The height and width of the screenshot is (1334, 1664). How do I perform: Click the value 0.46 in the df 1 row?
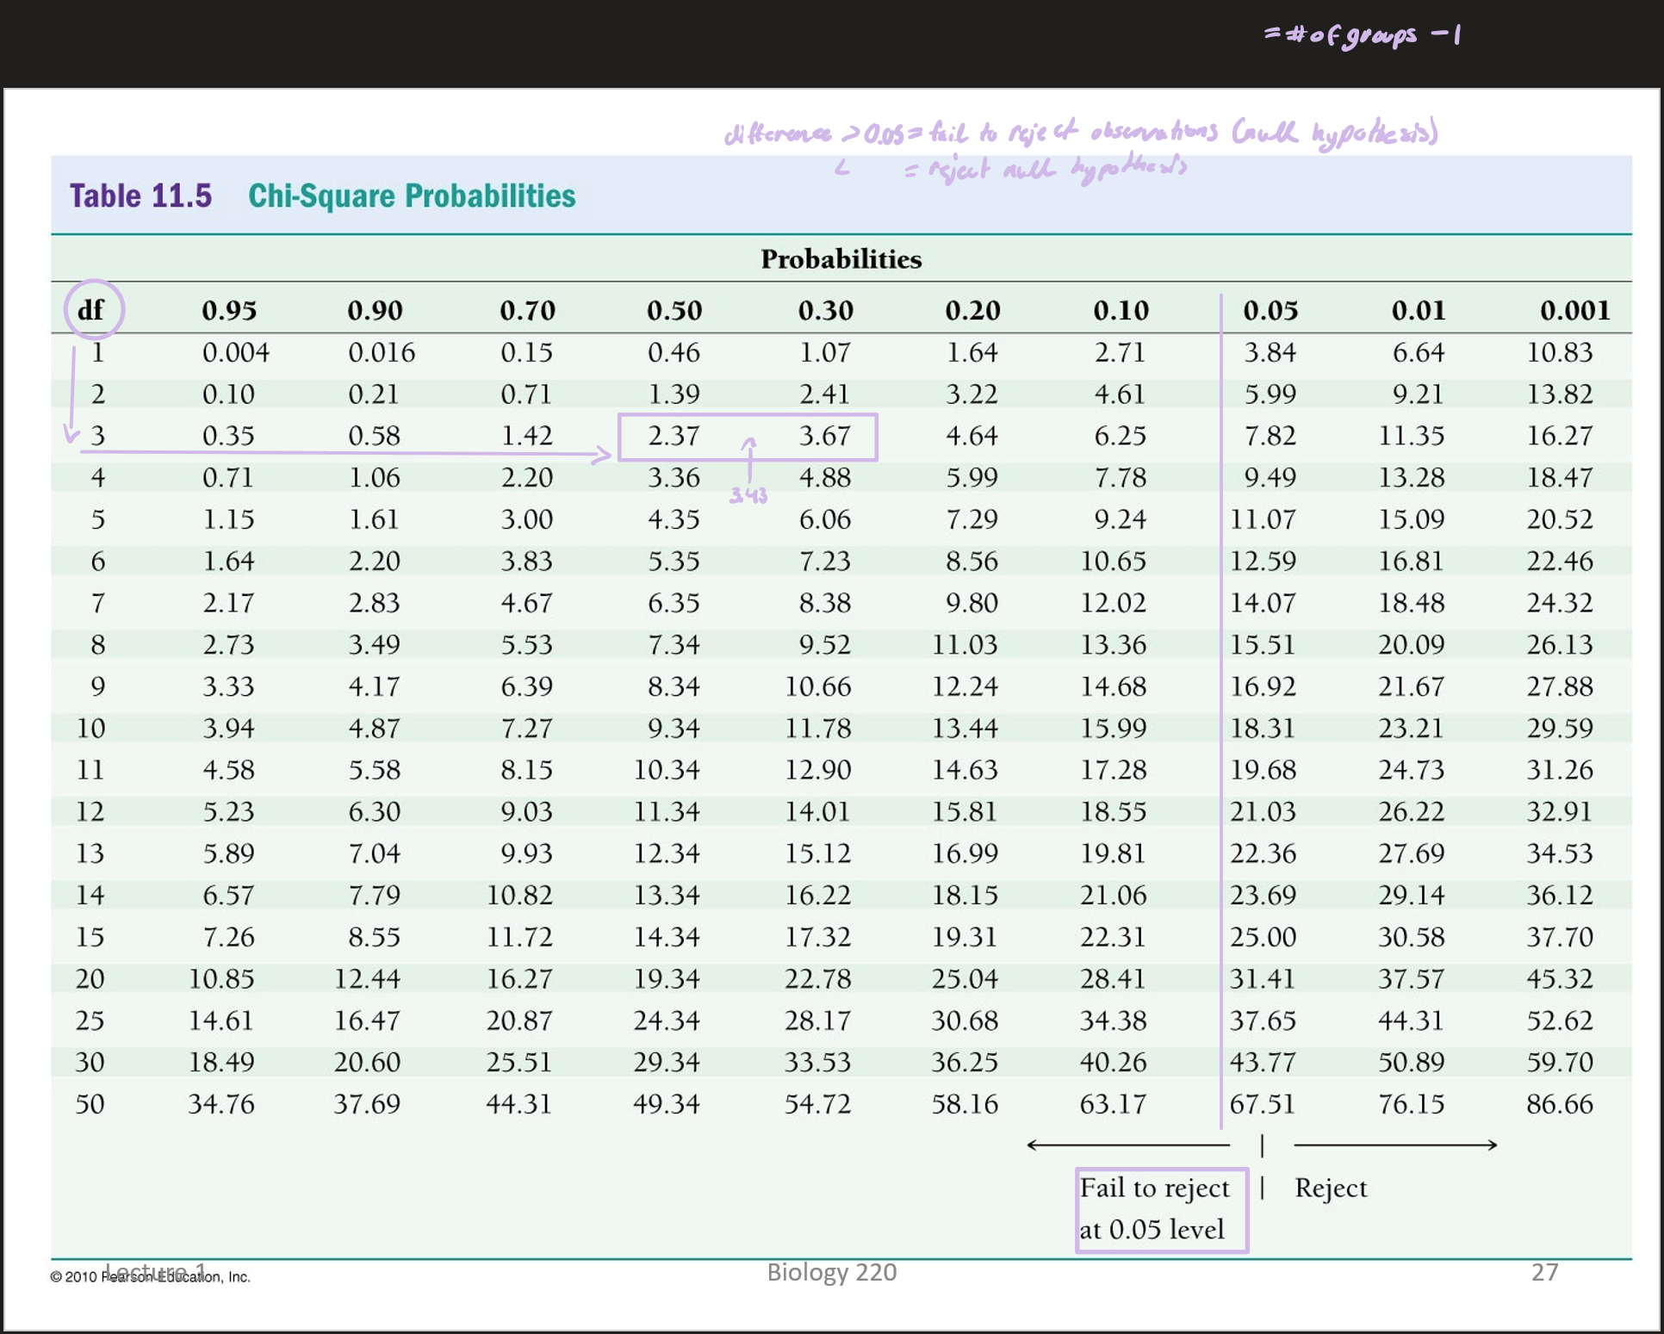coord(674,352)
